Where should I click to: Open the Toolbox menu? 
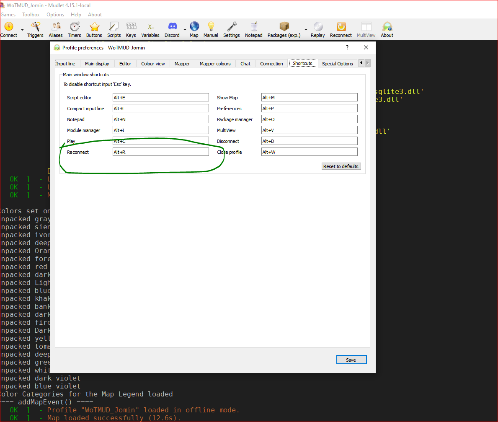coord(31,15)
